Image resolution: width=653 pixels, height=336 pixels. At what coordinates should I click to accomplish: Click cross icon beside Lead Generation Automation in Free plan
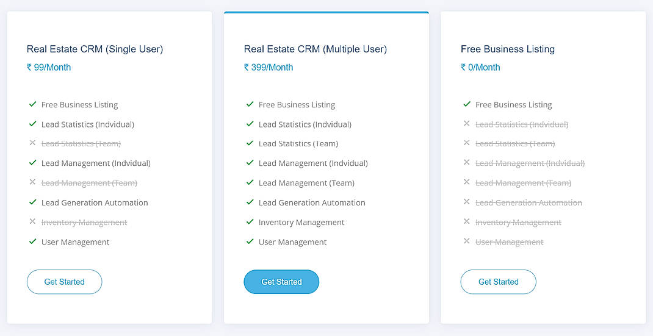coord(466,202)
